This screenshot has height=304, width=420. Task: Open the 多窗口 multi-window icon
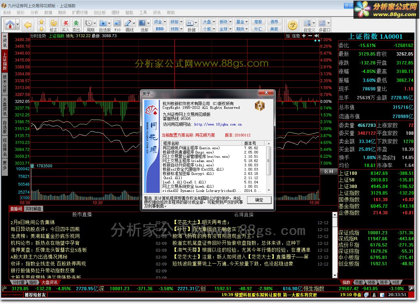(322, 23)
